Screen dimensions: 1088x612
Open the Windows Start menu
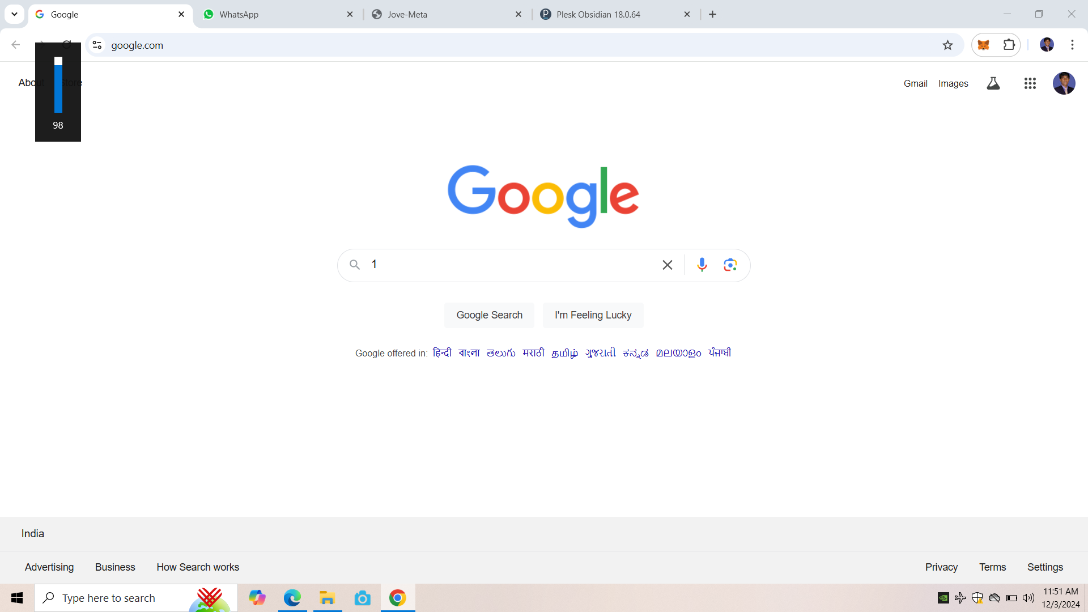pos(17,598)
